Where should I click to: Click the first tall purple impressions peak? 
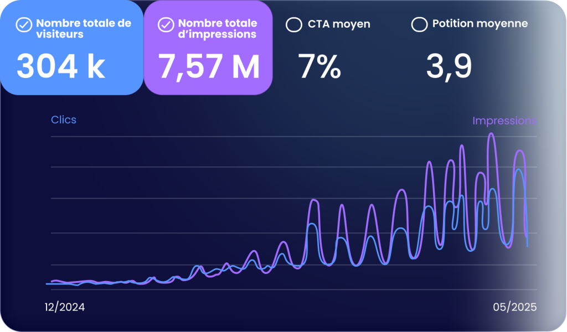[x=313, y=200]
